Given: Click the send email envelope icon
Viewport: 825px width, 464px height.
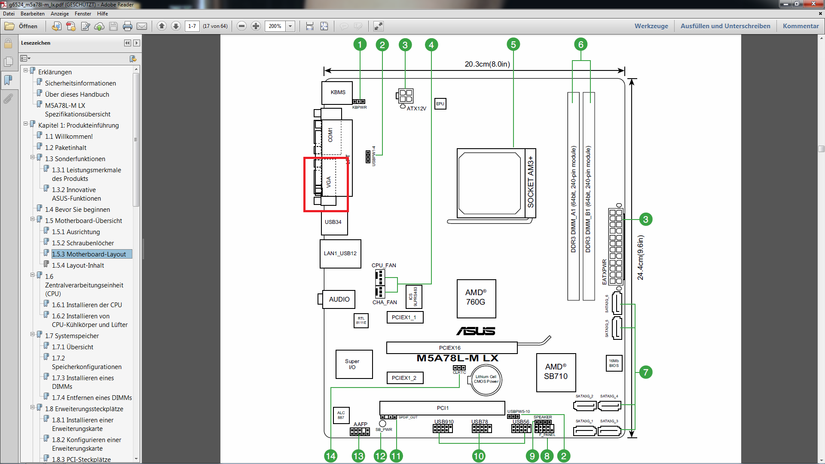Looking at the screenshot, I should 142,26.
